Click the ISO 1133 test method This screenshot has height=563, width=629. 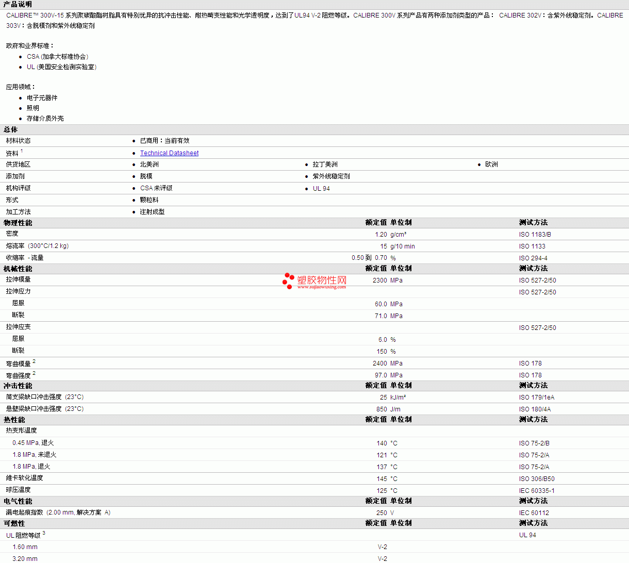point(532,246)
